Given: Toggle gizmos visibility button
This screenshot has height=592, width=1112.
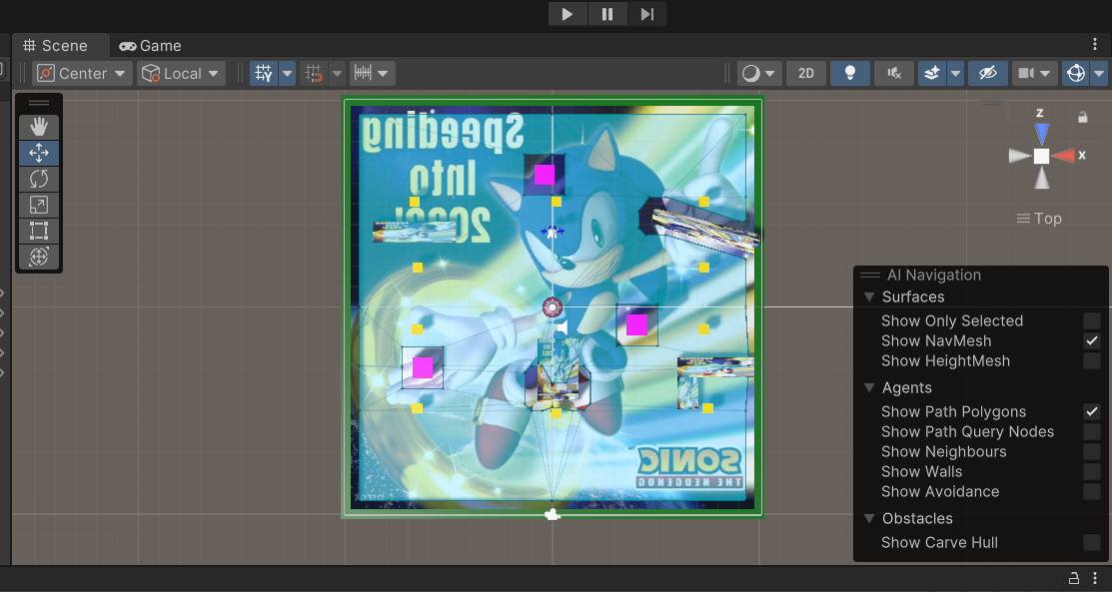Looking at the screenshot, I should [x=1076, y=73].
